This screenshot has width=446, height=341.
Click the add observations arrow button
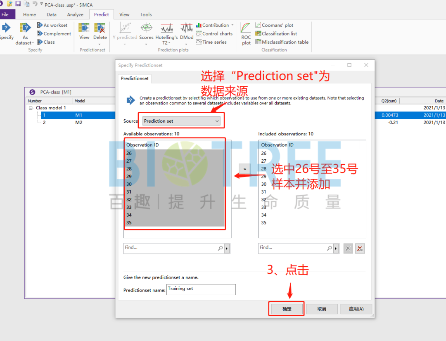click(244, 169)
